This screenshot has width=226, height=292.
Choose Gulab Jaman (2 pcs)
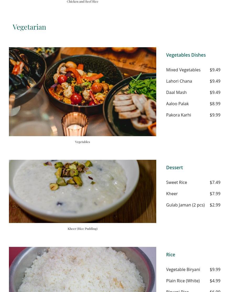pyautogui.click(x=185, y=205)
